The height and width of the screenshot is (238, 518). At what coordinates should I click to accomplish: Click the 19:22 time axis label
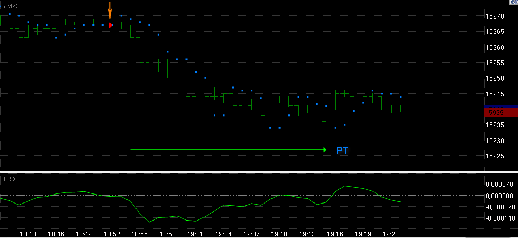click(x=391, y=234)
